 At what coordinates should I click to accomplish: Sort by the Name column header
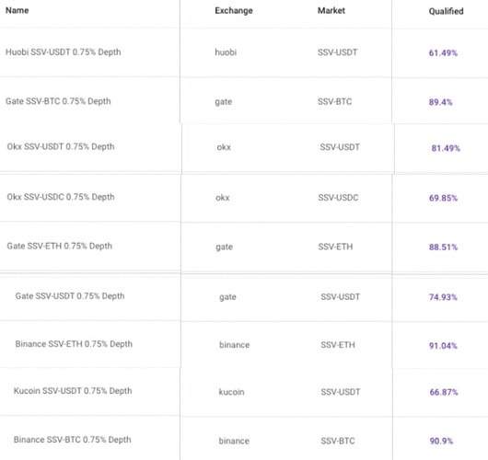coord(17,10)
